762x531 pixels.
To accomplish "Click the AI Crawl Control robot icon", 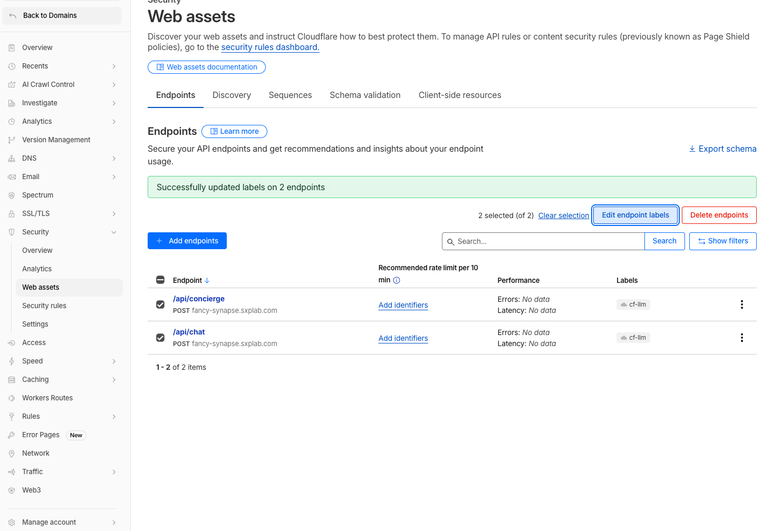I will pyautogui.click(x=12, y=85).
